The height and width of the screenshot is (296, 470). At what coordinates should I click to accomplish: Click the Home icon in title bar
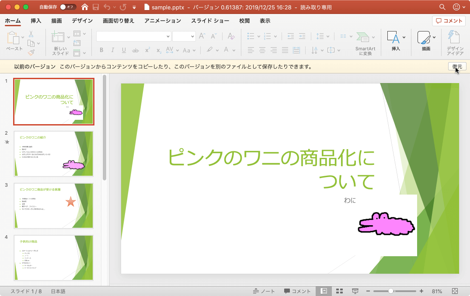85,7
